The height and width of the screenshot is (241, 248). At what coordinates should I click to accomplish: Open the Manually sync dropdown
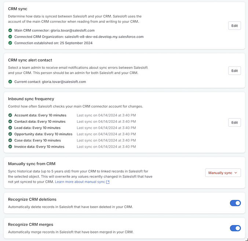223,173
